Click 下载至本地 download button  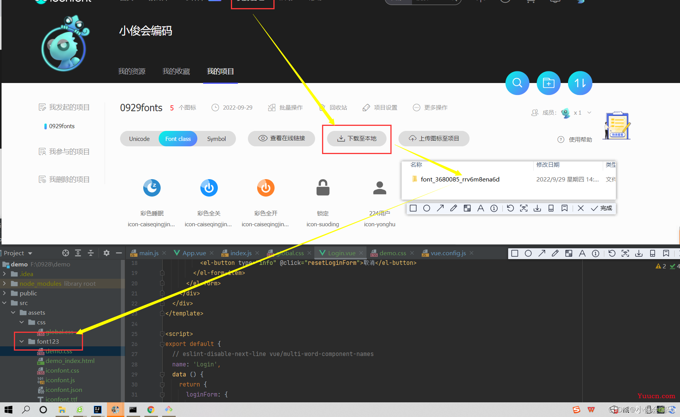(357, 138)
